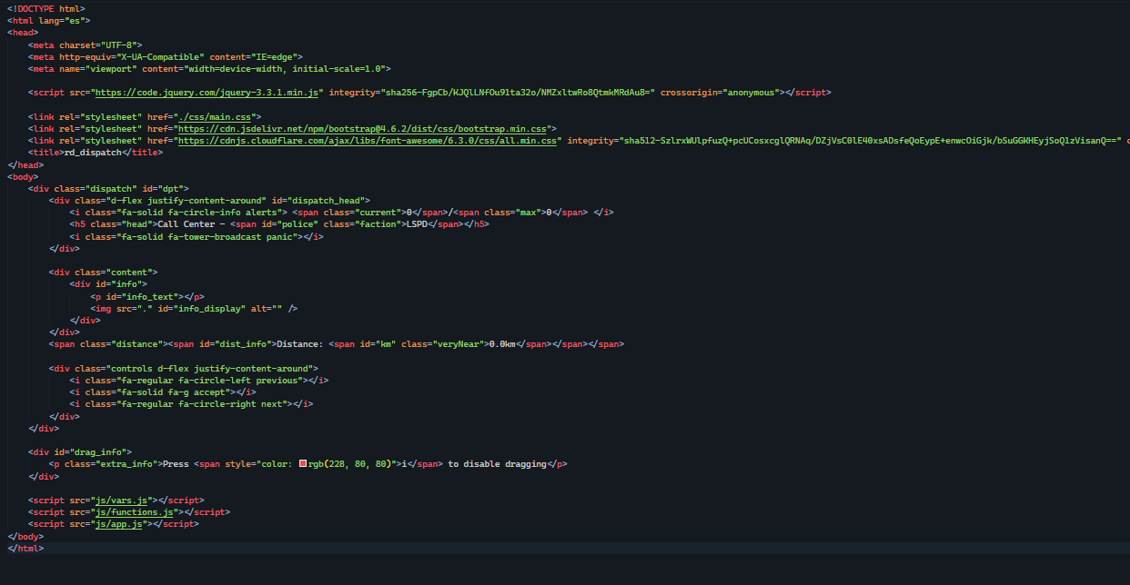Follow the js/vars.js script path
This screenshot has height=585, width=1130.
110,500
